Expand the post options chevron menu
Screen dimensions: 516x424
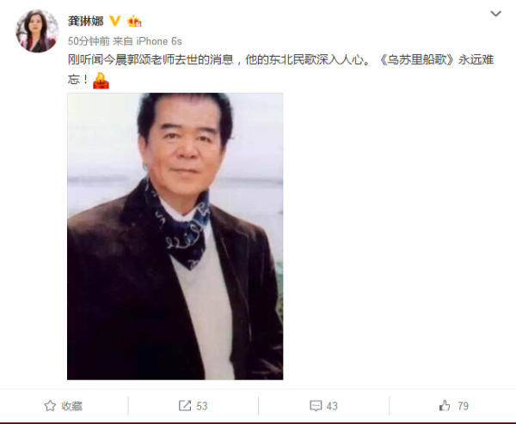(495, 14)
